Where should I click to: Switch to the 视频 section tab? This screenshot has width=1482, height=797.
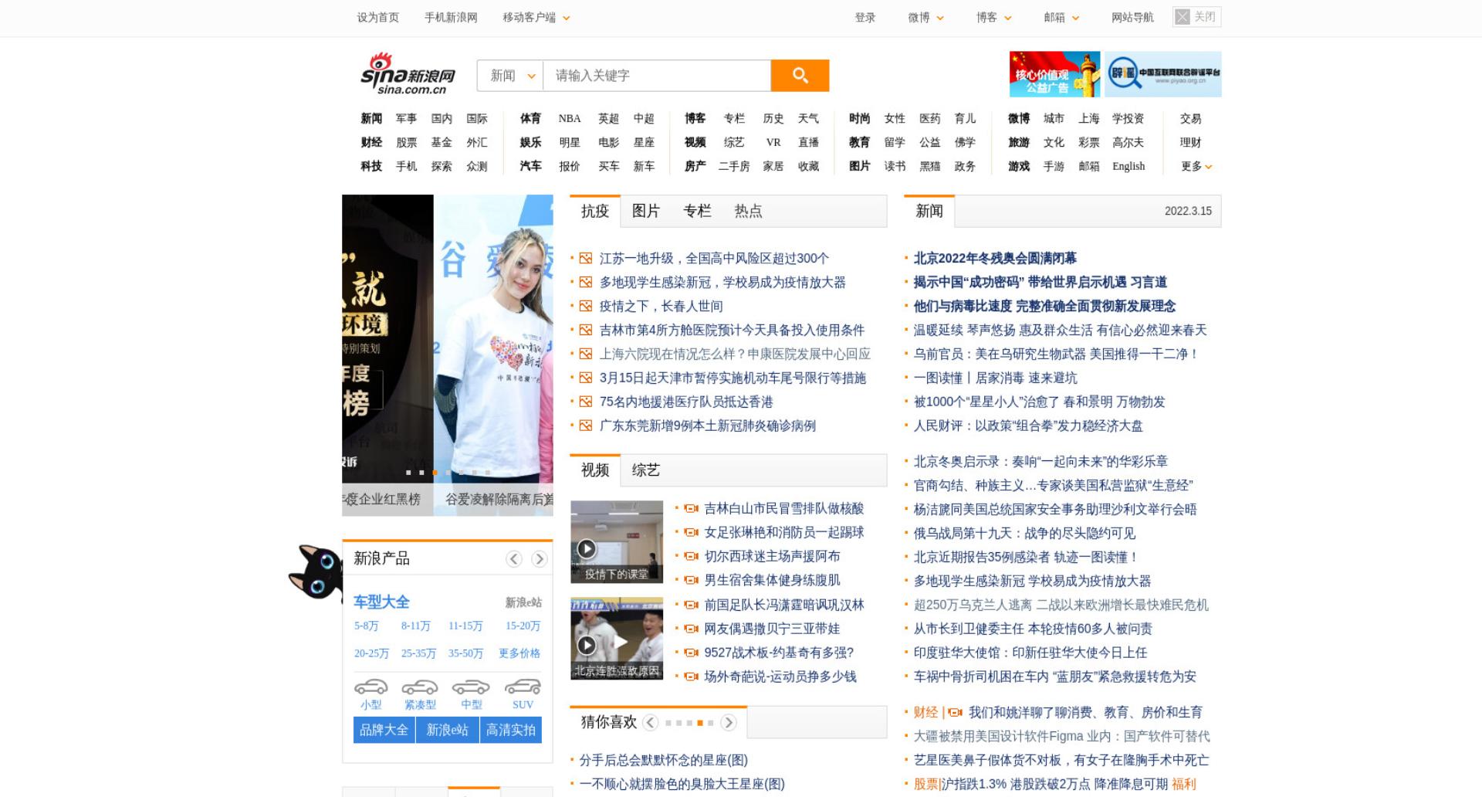pyautogui.click(x=595, y=470)
